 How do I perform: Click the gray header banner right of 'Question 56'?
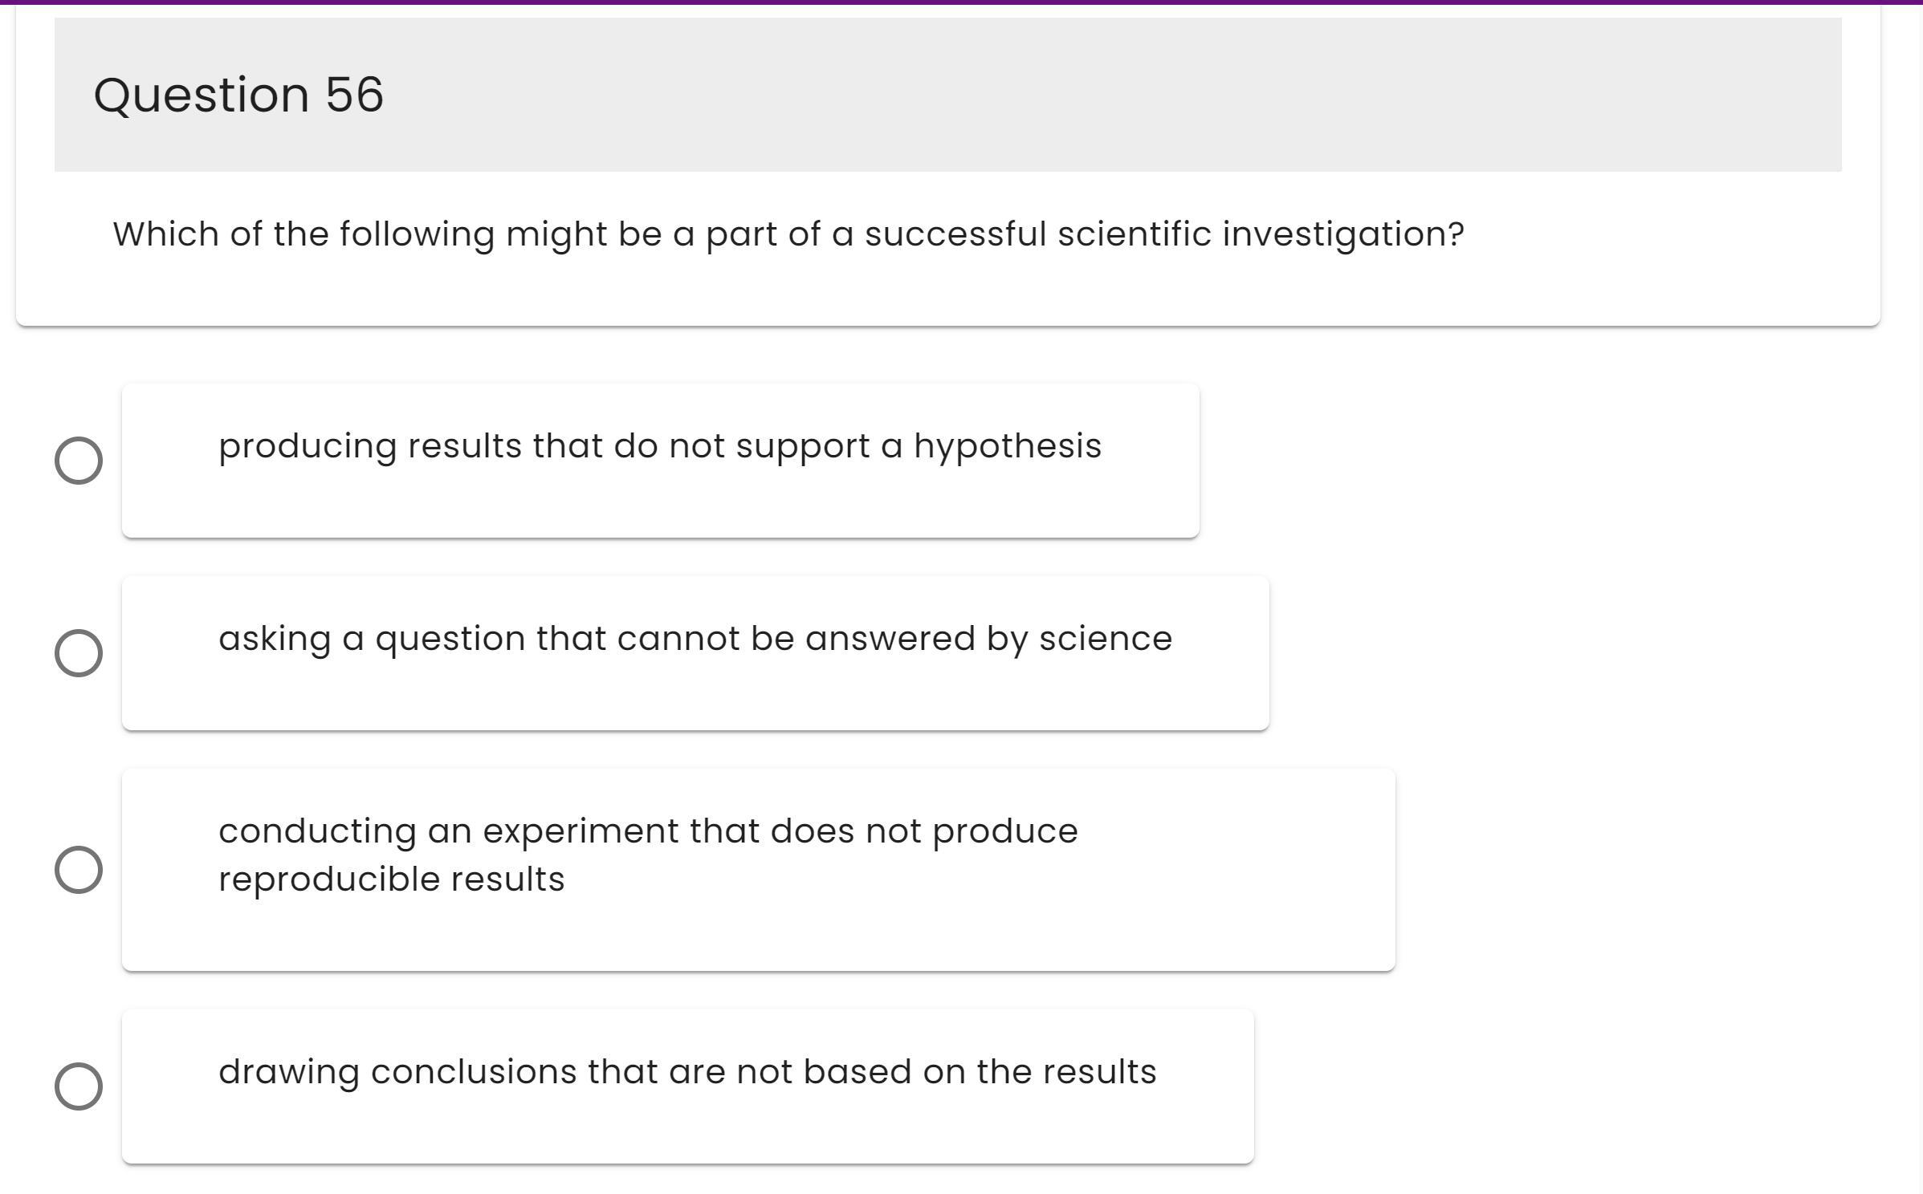(x=1124, y=95)
